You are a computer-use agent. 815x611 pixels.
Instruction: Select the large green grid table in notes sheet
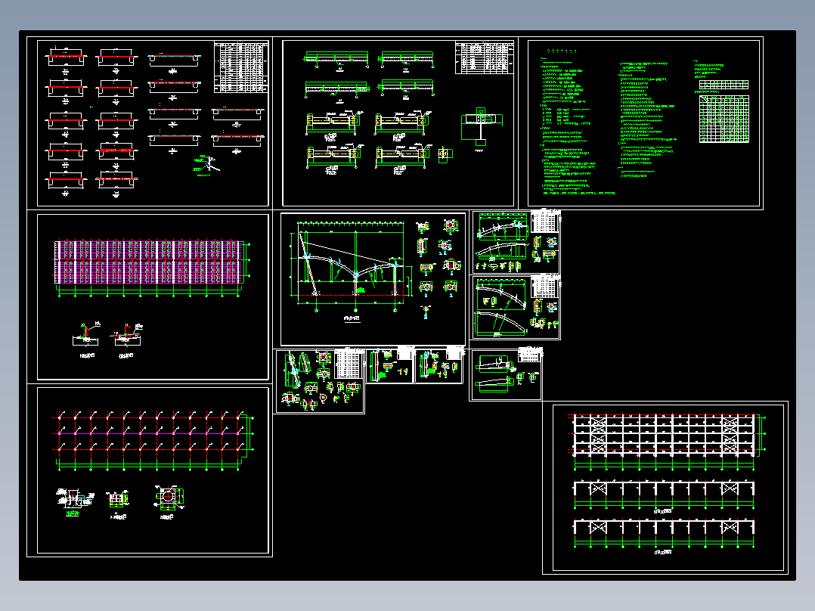(724, 119)
